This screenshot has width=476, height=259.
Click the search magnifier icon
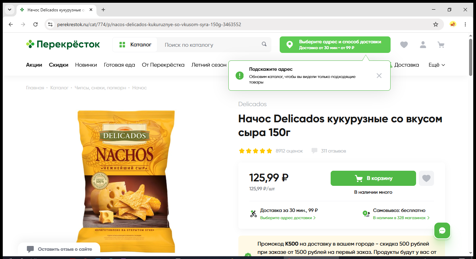tap(264, 44)
